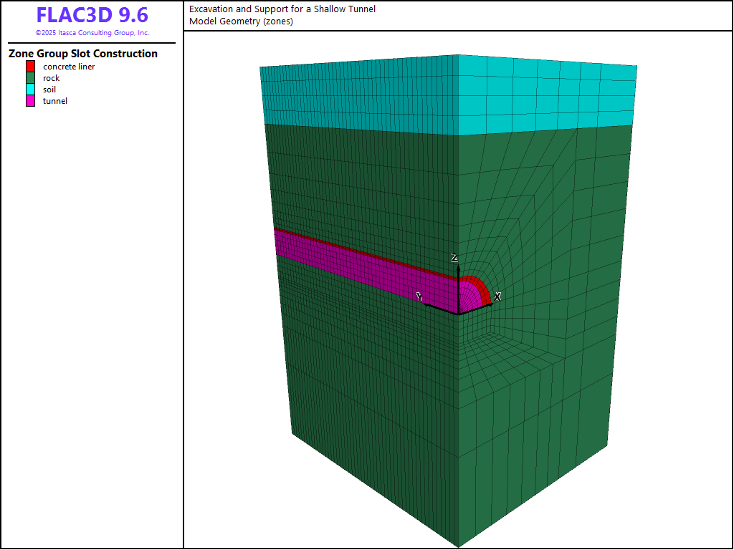Click the FLAC3D 9.6 logo

click(92, 16)
